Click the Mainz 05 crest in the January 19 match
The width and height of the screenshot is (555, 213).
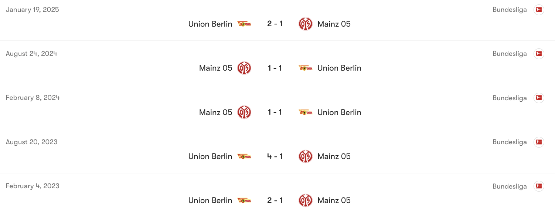click(306, 24)
